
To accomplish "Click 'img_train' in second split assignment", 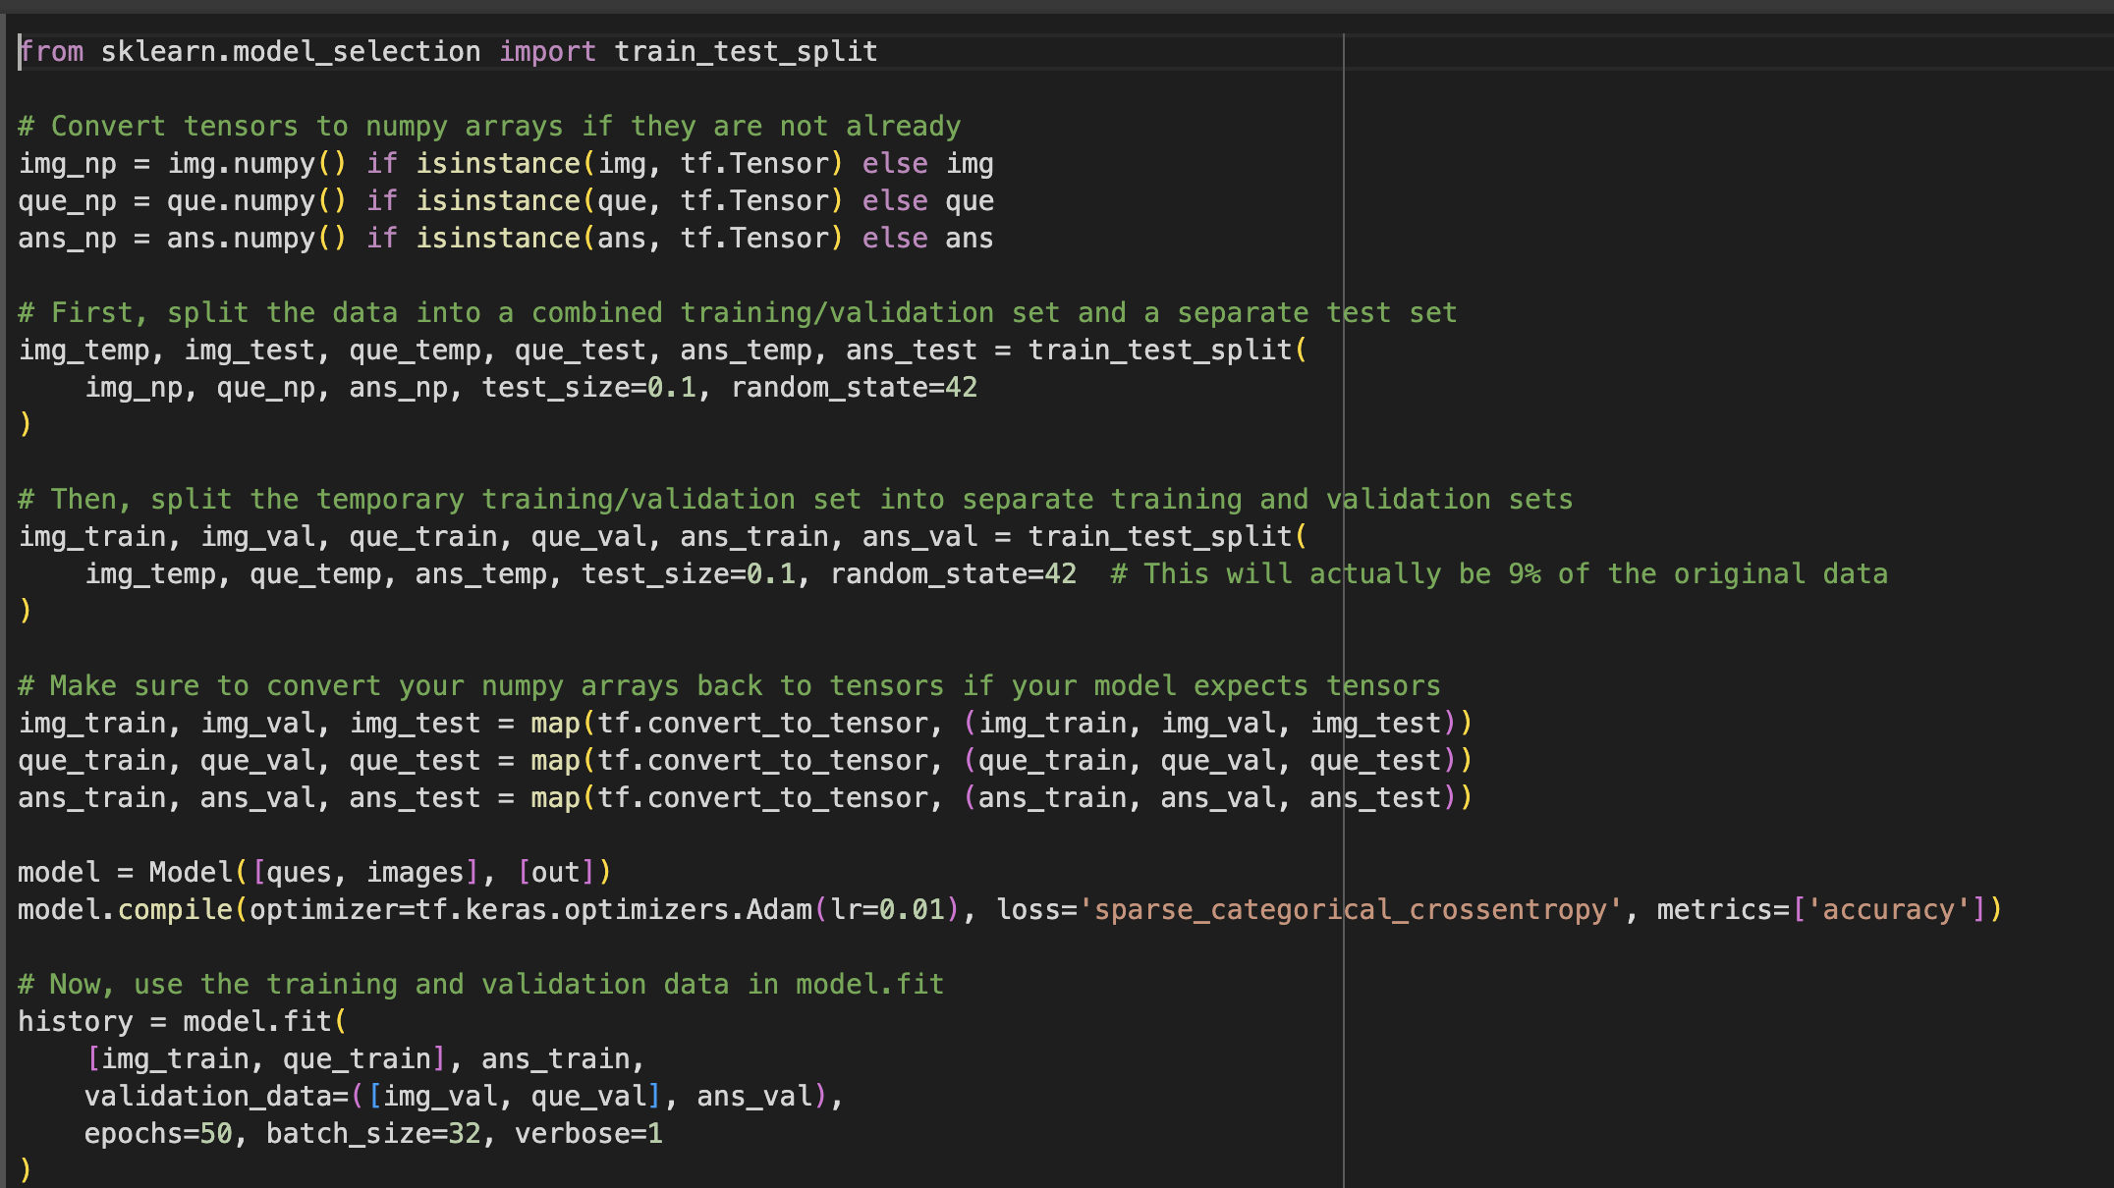I will (x=92, y=536).
